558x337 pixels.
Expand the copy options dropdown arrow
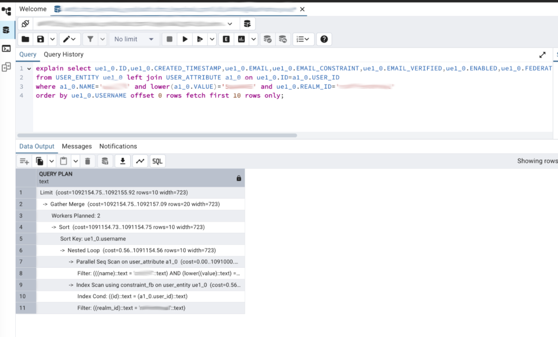[52, 161]
